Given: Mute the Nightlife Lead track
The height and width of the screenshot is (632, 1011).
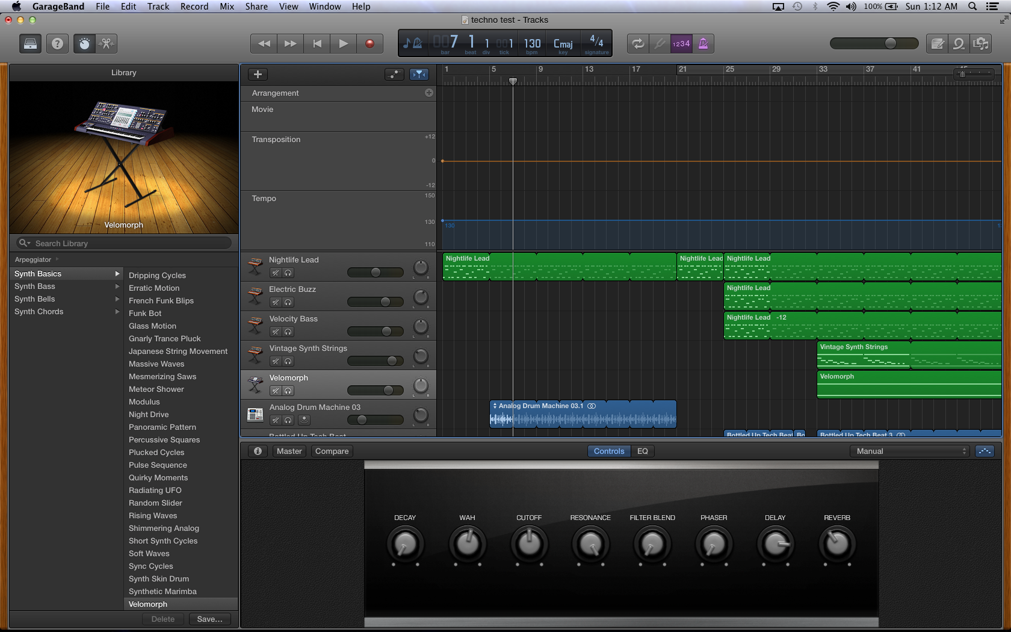Looking at the screenshot, I should (x=275, y=273).
